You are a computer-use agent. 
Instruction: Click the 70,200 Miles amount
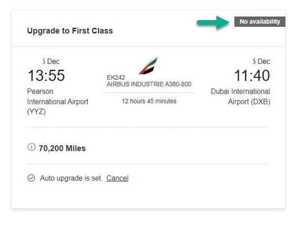tap(62, 148)
